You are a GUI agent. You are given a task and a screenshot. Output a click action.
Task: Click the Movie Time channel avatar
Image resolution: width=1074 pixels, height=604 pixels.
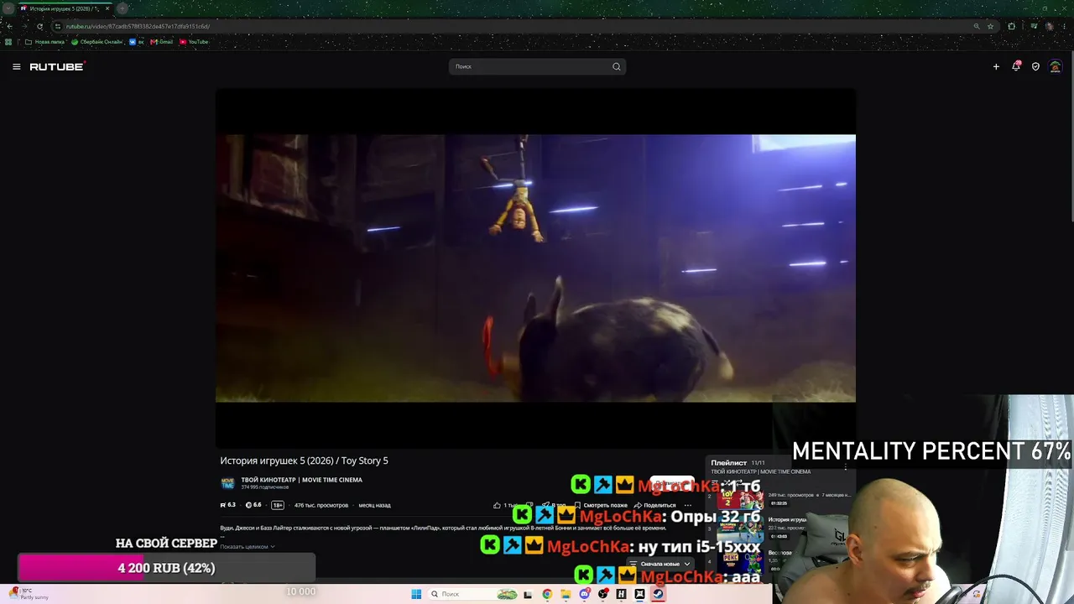(x=227, y=483)
